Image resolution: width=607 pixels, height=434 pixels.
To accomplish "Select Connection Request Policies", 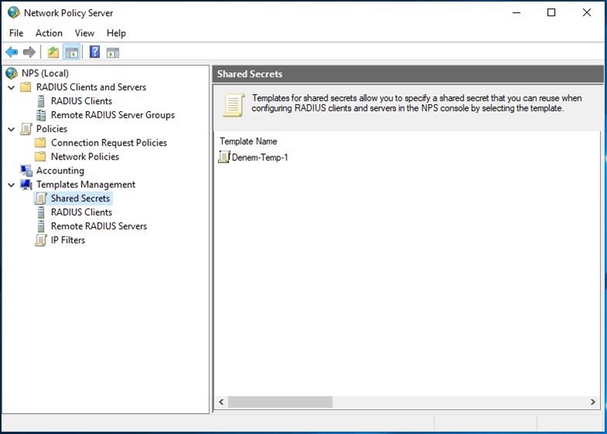I will [x=109, y=142].
